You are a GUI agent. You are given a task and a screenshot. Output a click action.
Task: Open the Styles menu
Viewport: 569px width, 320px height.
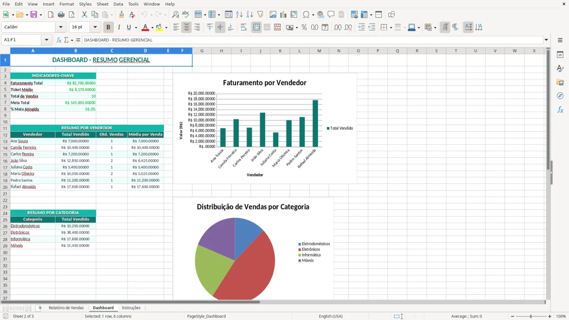85,4
